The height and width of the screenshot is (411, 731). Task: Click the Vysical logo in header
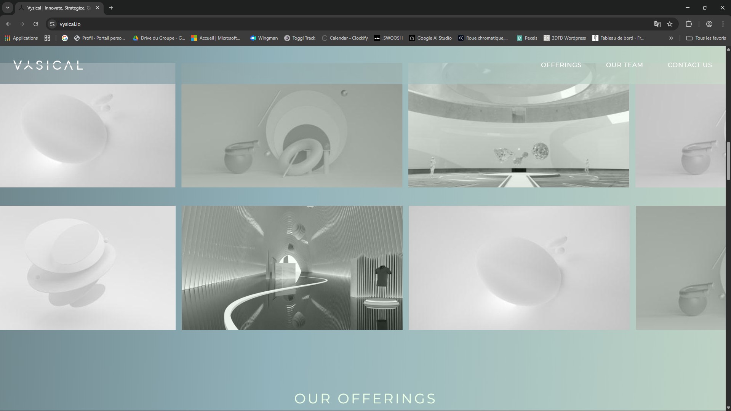pos(48,65)
